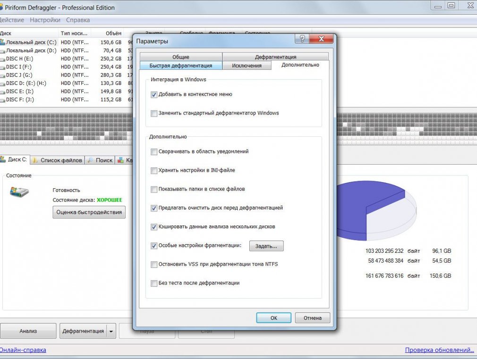This screenshot has height=359, width=477.
Task: Open the Проверка обновлений link
Action: tap(440, 350)
